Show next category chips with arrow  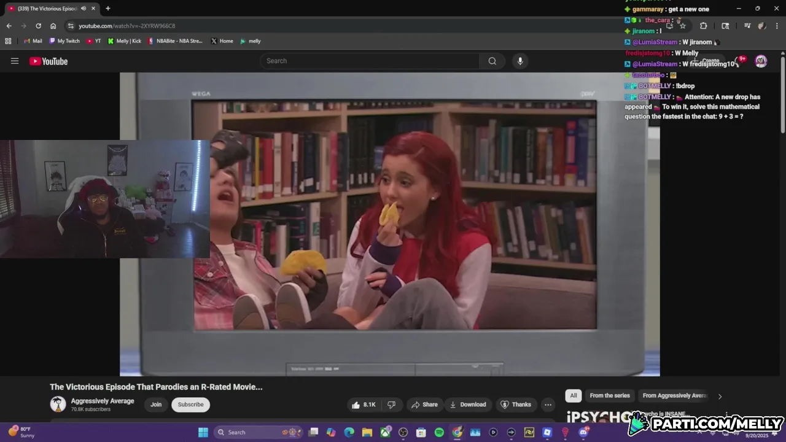pos(720,396)
